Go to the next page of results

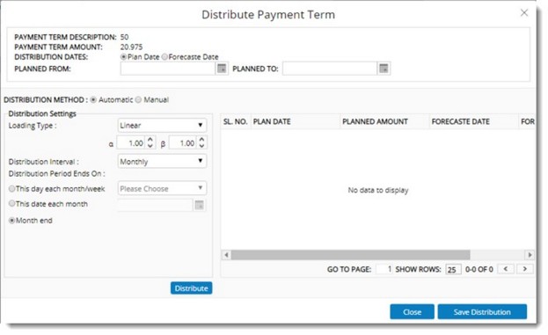click(524, 269)
